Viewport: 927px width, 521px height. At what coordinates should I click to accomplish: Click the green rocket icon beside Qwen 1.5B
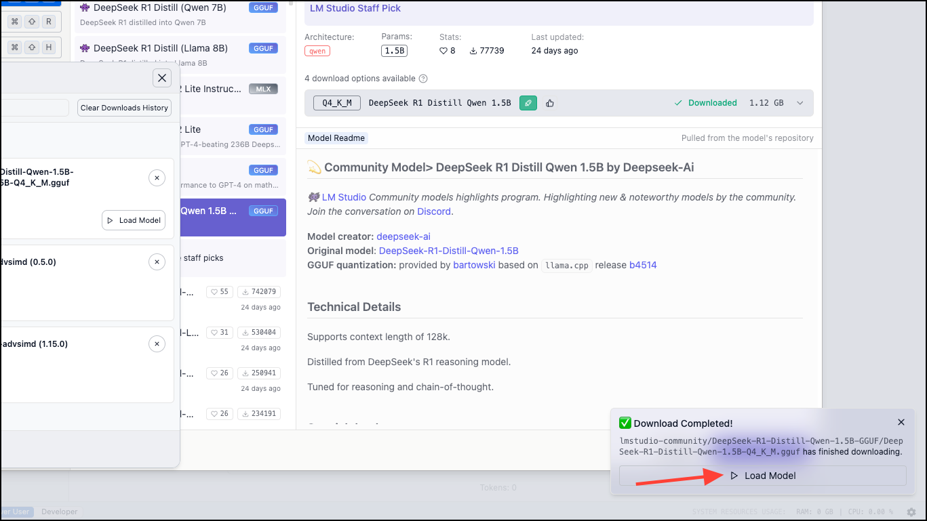point(528,103)
